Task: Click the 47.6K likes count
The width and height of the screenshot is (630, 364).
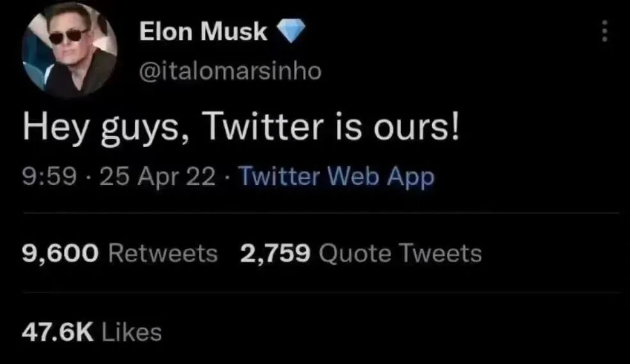Action: 58,332
